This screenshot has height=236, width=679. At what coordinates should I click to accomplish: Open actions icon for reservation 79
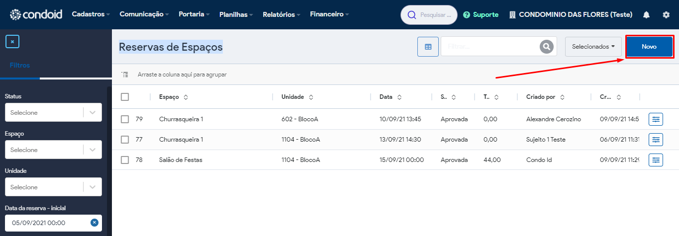656,119
